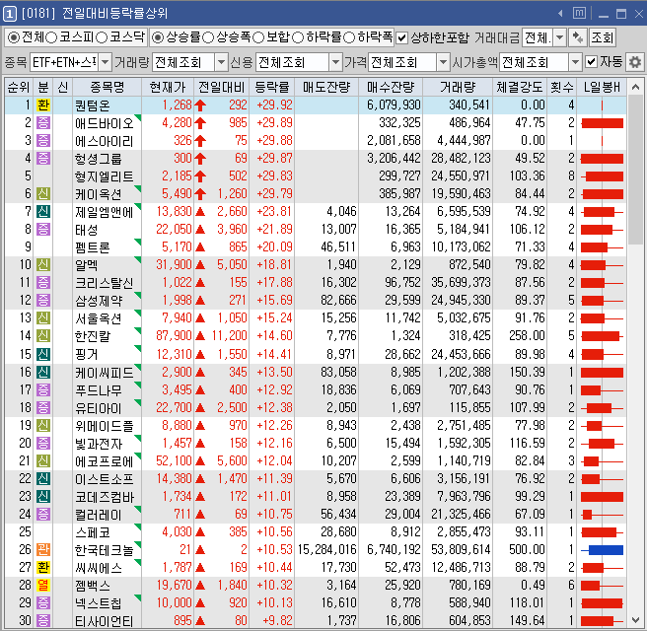Click the candle bar for 애드바이오
Viewport: 647px width, 631px height.
coord(603,123)
